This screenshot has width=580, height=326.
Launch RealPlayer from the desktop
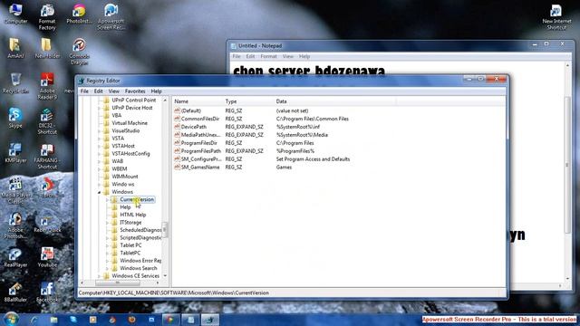pyautogui.click(x=15, y=257)
